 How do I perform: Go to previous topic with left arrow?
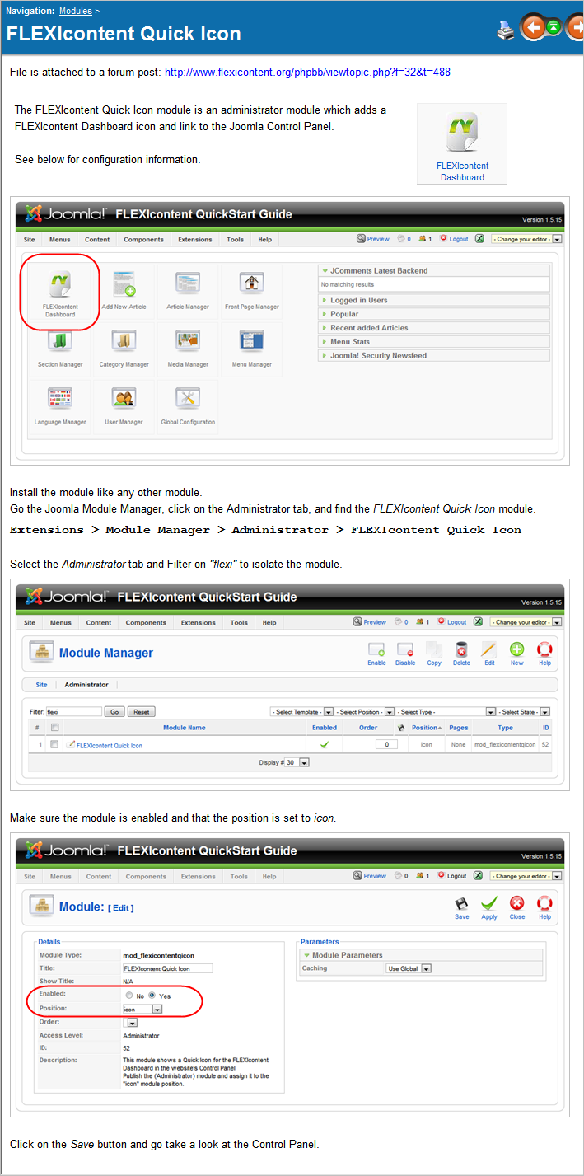pyautogui.click(x=534, y=29)
